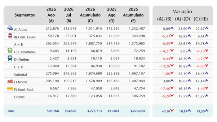Screen dimensions: 217x122
Task: Click the up arrow next to 16,87
Action: tap(189, 111)
